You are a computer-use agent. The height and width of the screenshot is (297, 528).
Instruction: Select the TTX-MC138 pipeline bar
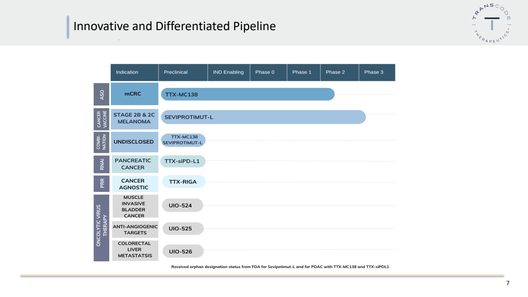248,94
